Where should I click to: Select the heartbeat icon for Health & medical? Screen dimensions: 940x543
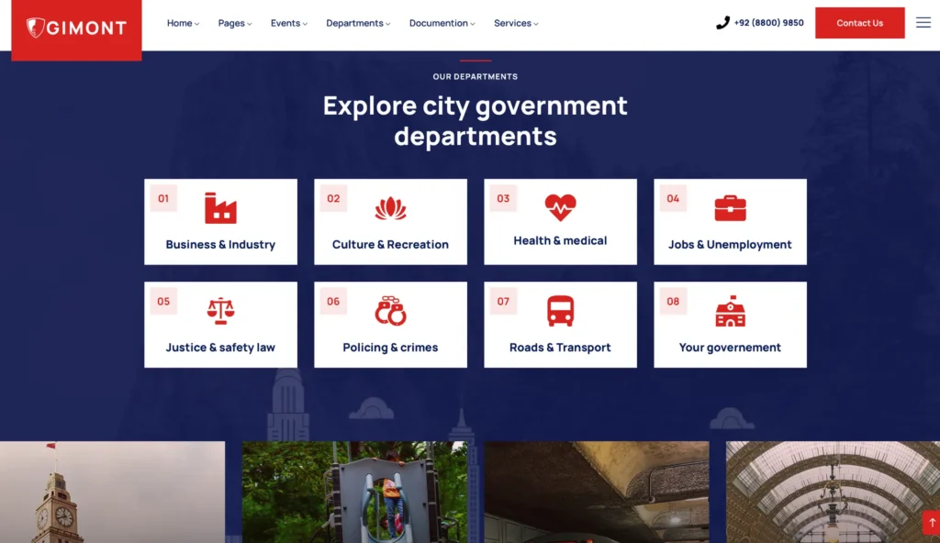(x=560, y=207)
